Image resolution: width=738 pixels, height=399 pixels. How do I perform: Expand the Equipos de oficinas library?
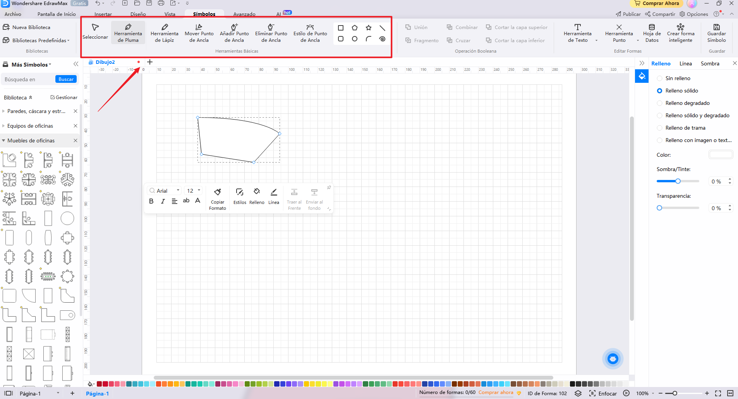click(x=30, y=126)
